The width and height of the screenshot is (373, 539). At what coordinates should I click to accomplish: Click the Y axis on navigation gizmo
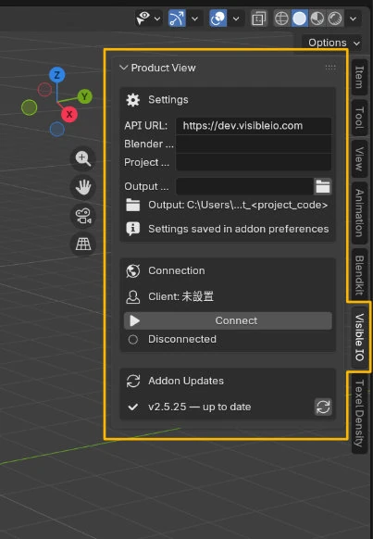[84, 96]
